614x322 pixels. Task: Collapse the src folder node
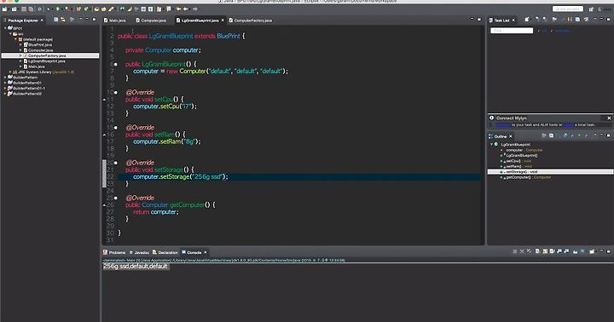pyautogui.click(x=10, y=33)
